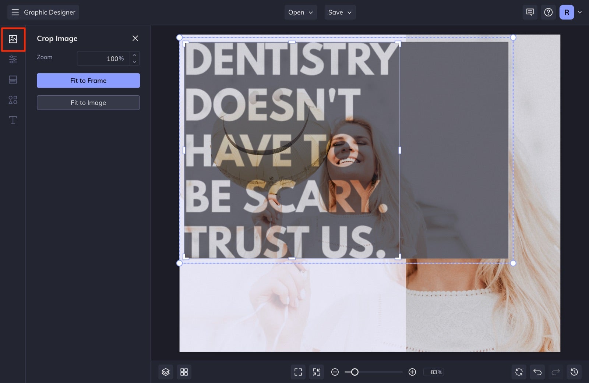Click the grid view icon in bottom toolbar
Viewport: 589px width, 383px height.
[x=184, y=372]
